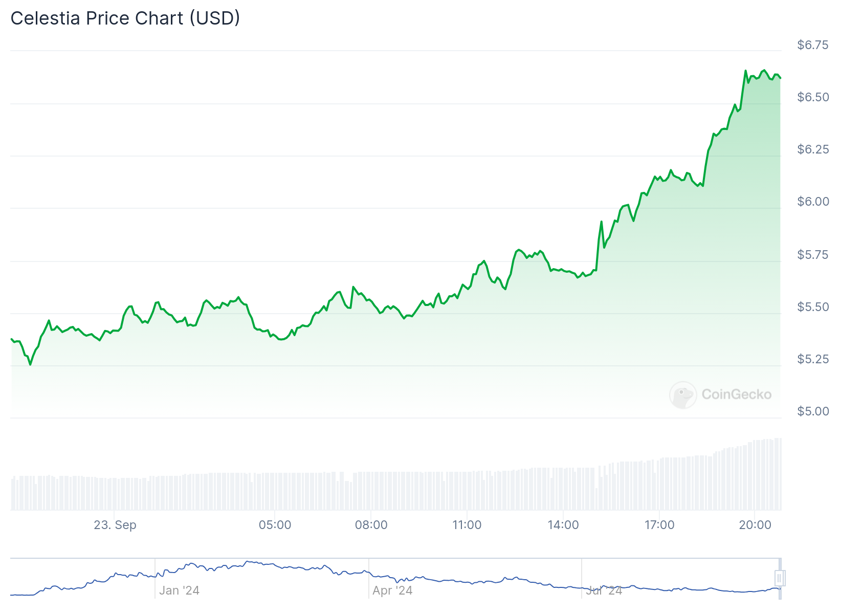This screenshot has height=614, width=841.
Task: Click the Jan '24 navigator label
Action: [x=179, y=590]
